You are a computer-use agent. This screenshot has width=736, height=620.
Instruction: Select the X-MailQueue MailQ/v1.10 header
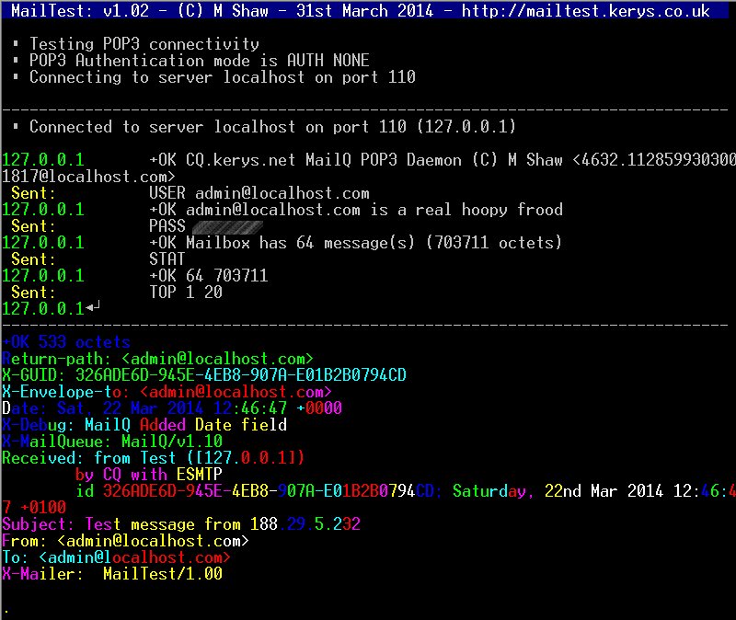[x=111, y=442]
